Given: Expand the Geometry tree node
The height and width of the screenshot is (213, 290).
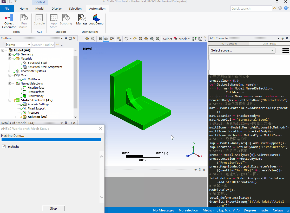Looking at the screenshot, I should 10,54.
